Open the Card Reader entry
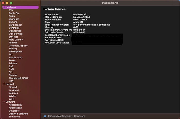 (x=15, y=25)
